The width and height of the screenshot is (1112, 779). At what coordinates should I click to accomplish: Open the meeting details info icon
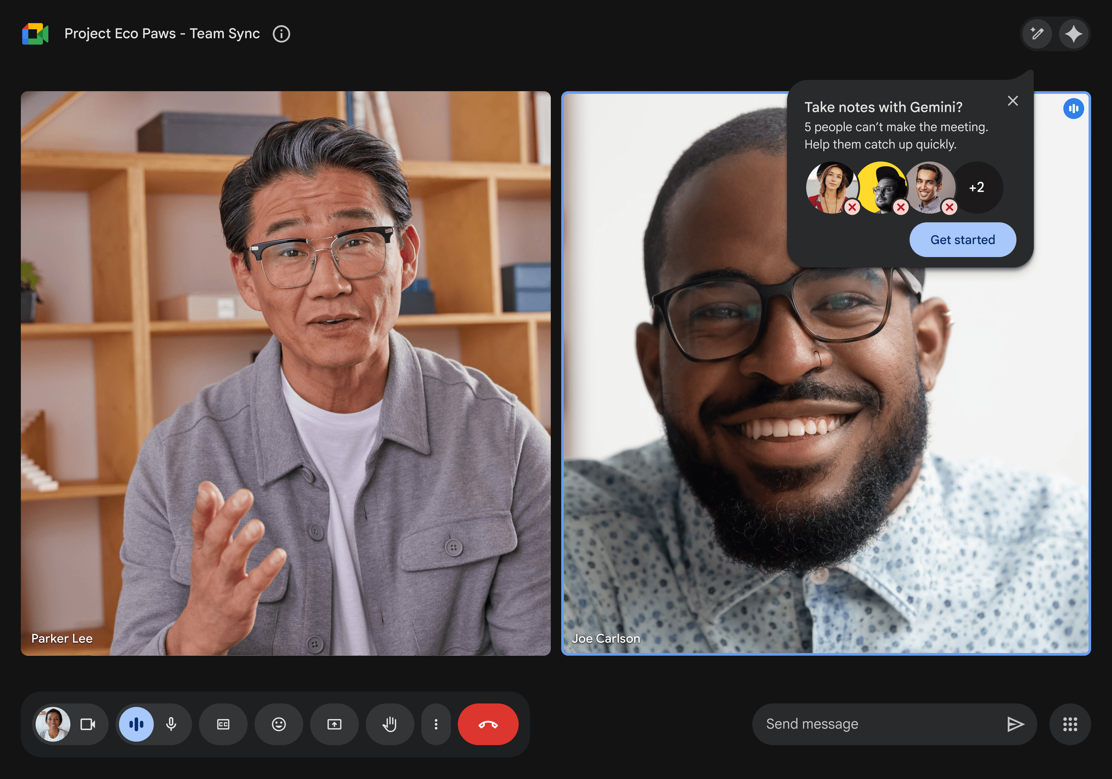pos(281,34)
